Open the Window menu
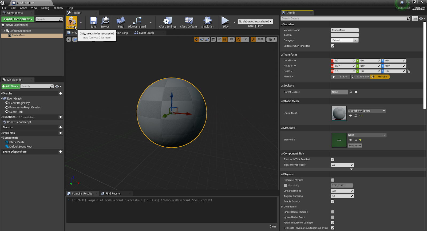This screenshot has width=427, height=231. (58, 8)
